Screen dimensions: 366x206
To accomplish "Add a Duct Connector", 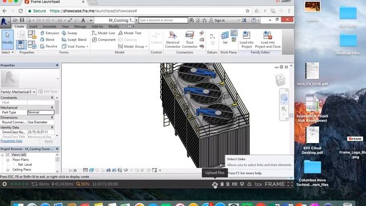I will (x=189, y=39).
